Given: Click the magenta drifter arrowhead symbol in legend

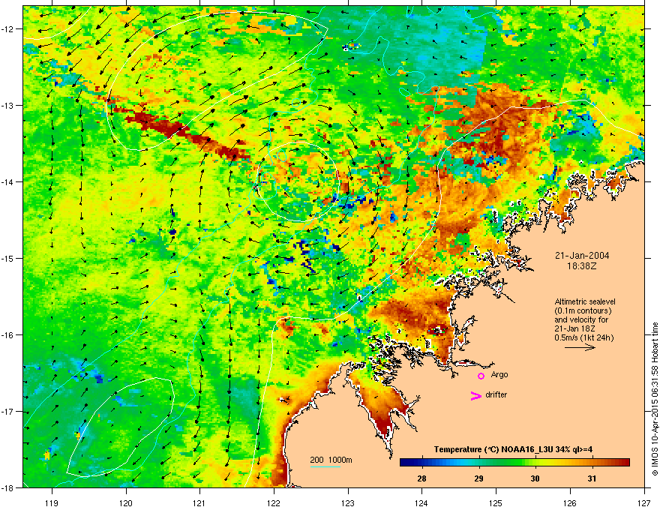Looking at the screenshot, I should coord(476,395).
